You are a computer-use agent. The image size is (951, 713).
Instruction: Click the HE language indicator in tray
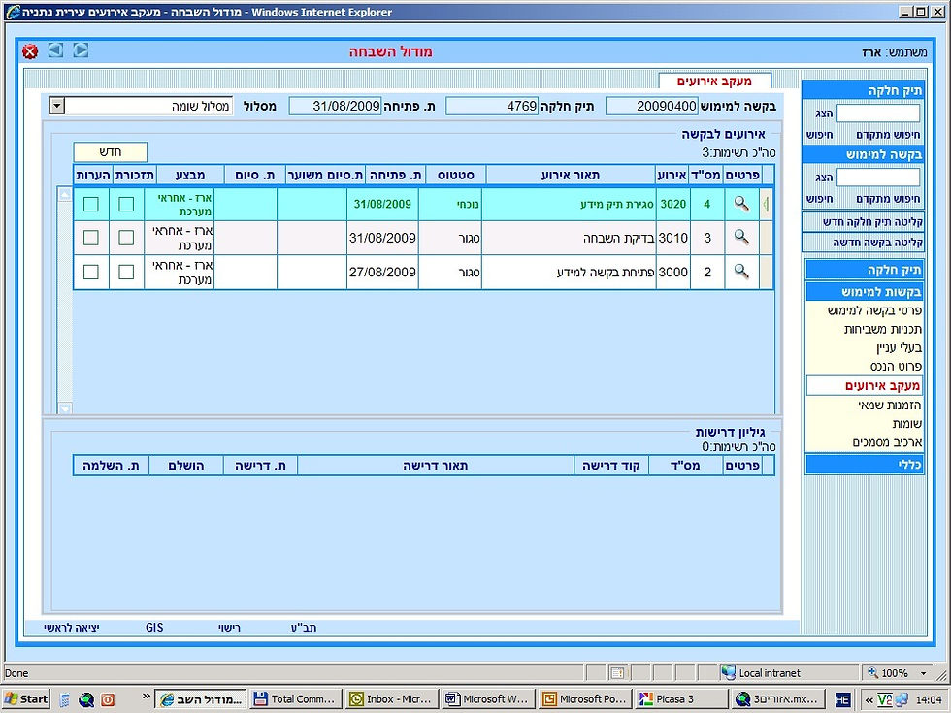coord(842,699)
